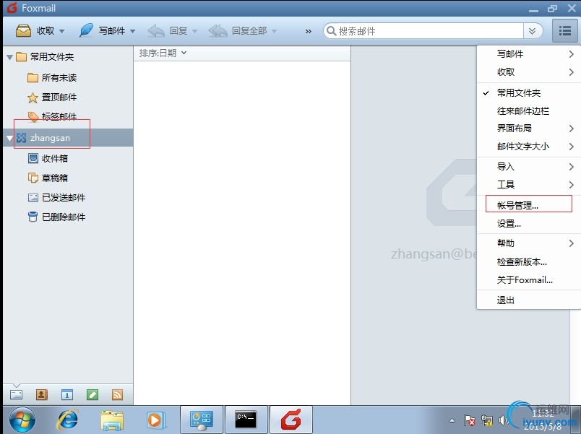
Task: Click the Windows Start button
Action: pos(22,420)
